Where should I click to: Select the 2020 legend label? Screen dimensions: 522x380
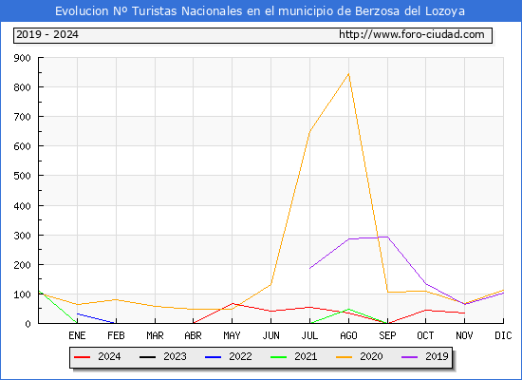pos(371,356)
